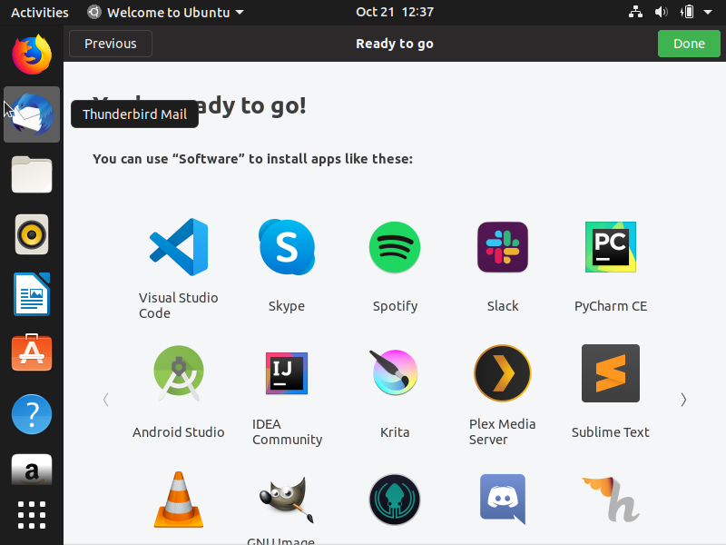The height and width of the screenshot is (545, 726).
Task: Select the Android Studio app icon
Action: 179,373
